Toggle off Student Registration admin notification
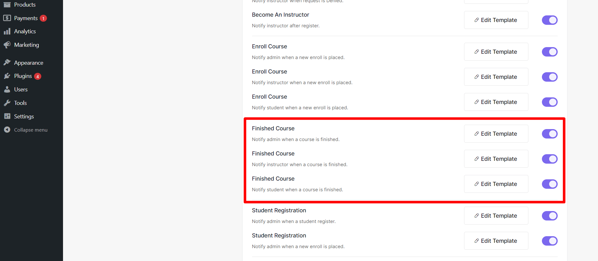 [549, 216]
